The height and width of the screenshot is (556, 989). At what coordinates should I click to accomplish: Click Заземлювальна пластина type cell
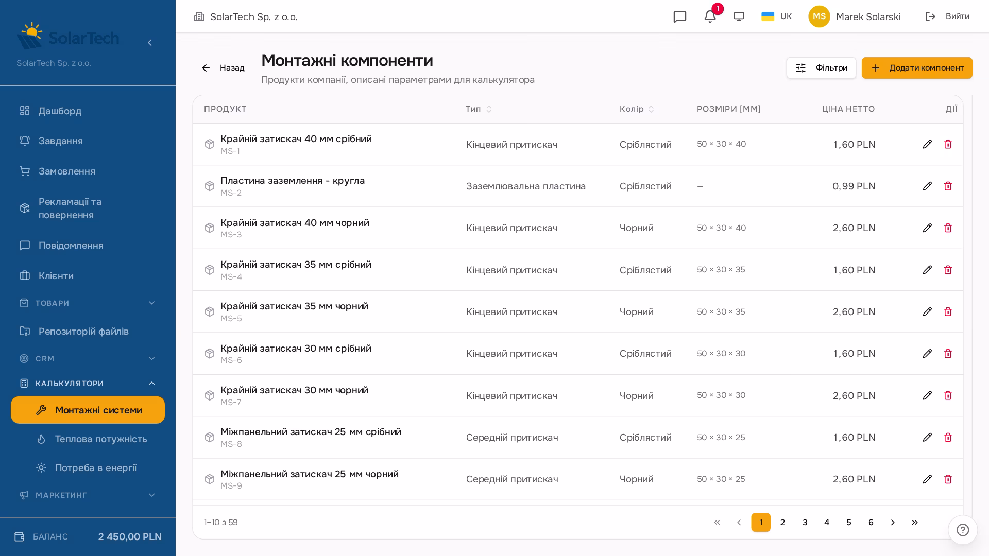526,186
